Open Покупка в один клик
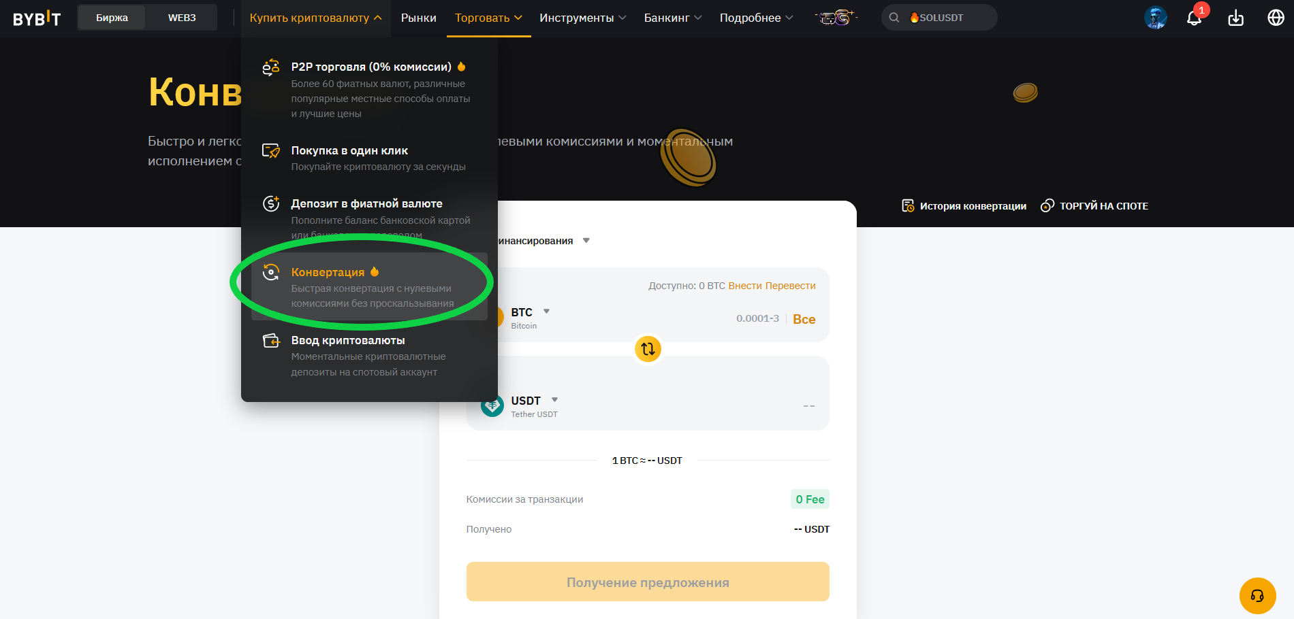Image resolution: width=1294 pixels, height=619 pixels. (349, 150)
